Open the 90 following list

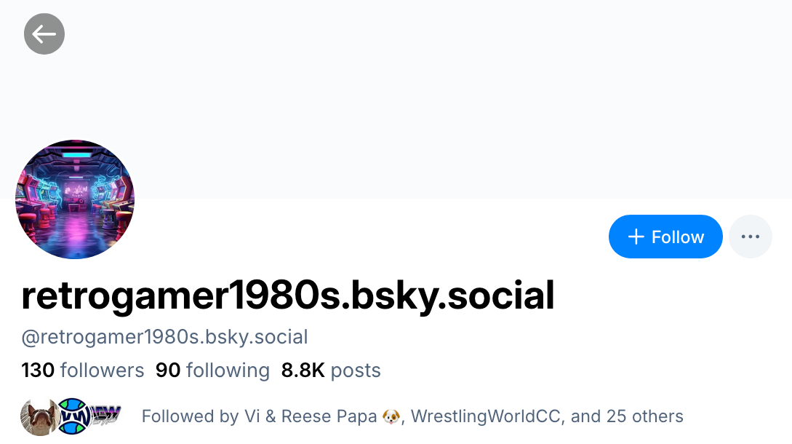click(212, 370)
